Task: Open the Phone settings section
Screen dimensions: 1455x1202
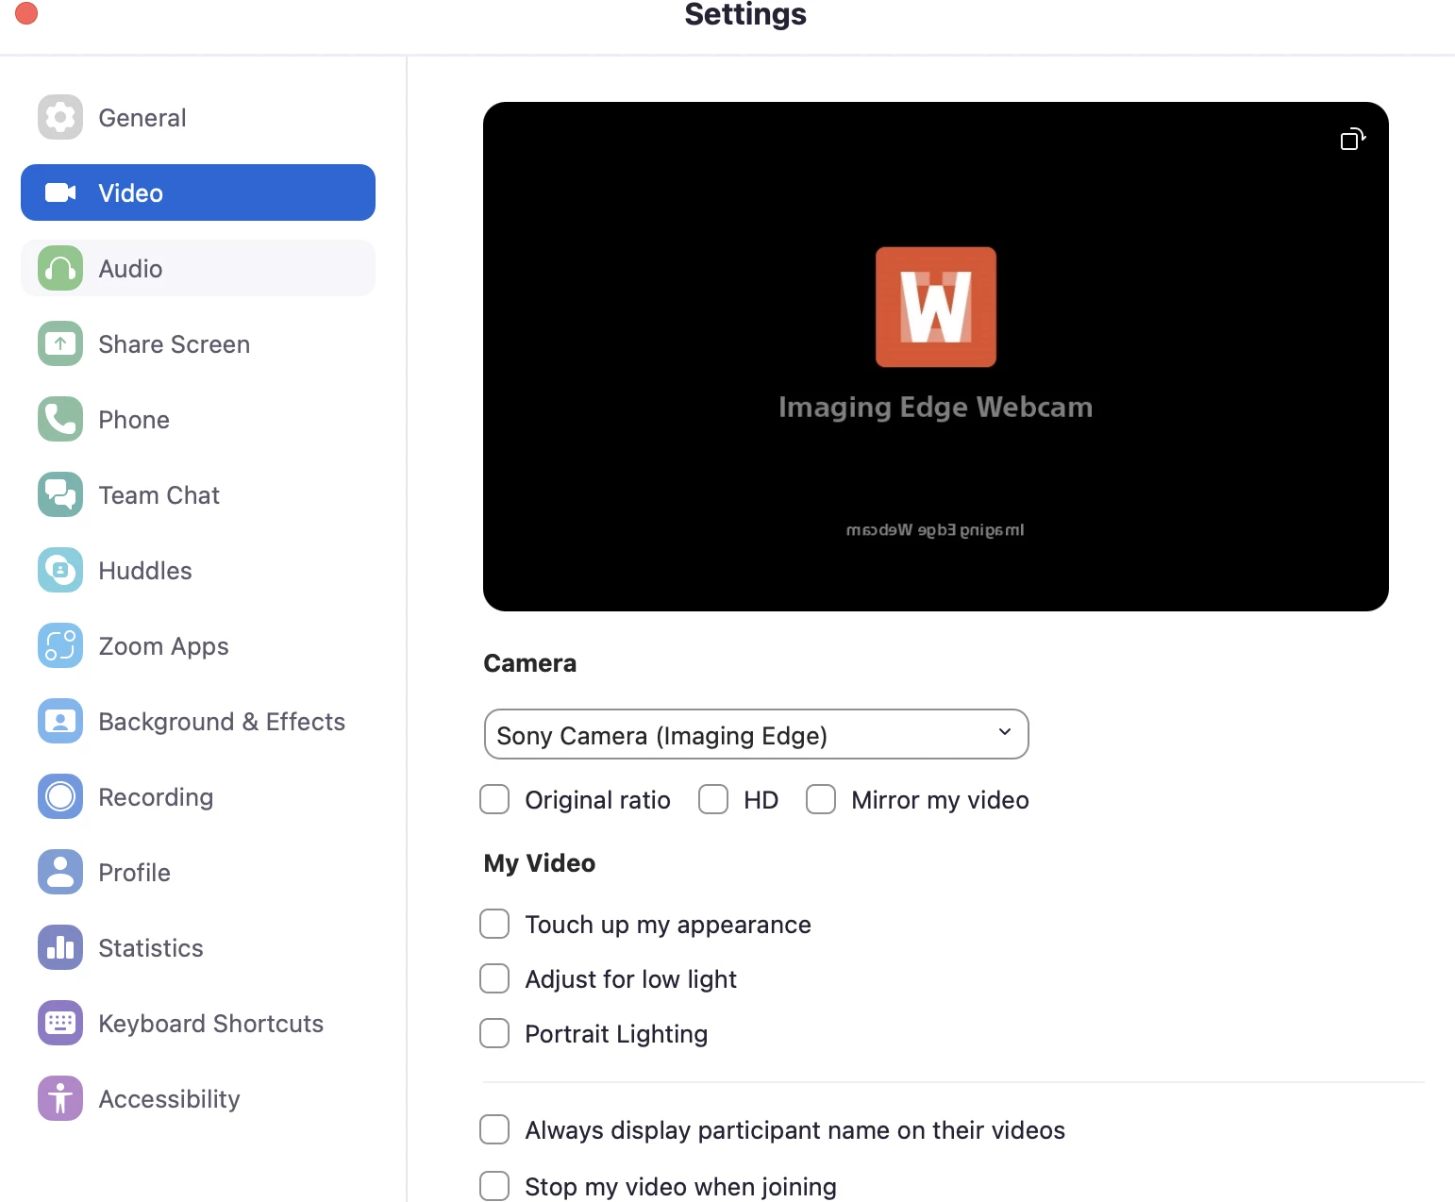Action: [x=198, y=419]
